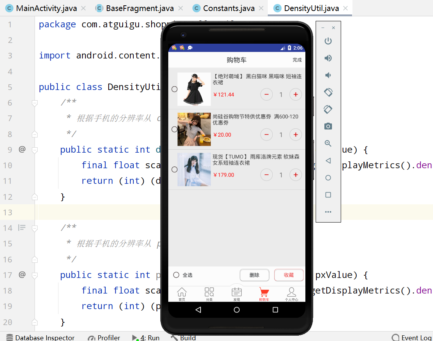This screenshot has width=433, height=341.
Task: Minimize the emulator toolbar window
Action: [x=322, y=28]
